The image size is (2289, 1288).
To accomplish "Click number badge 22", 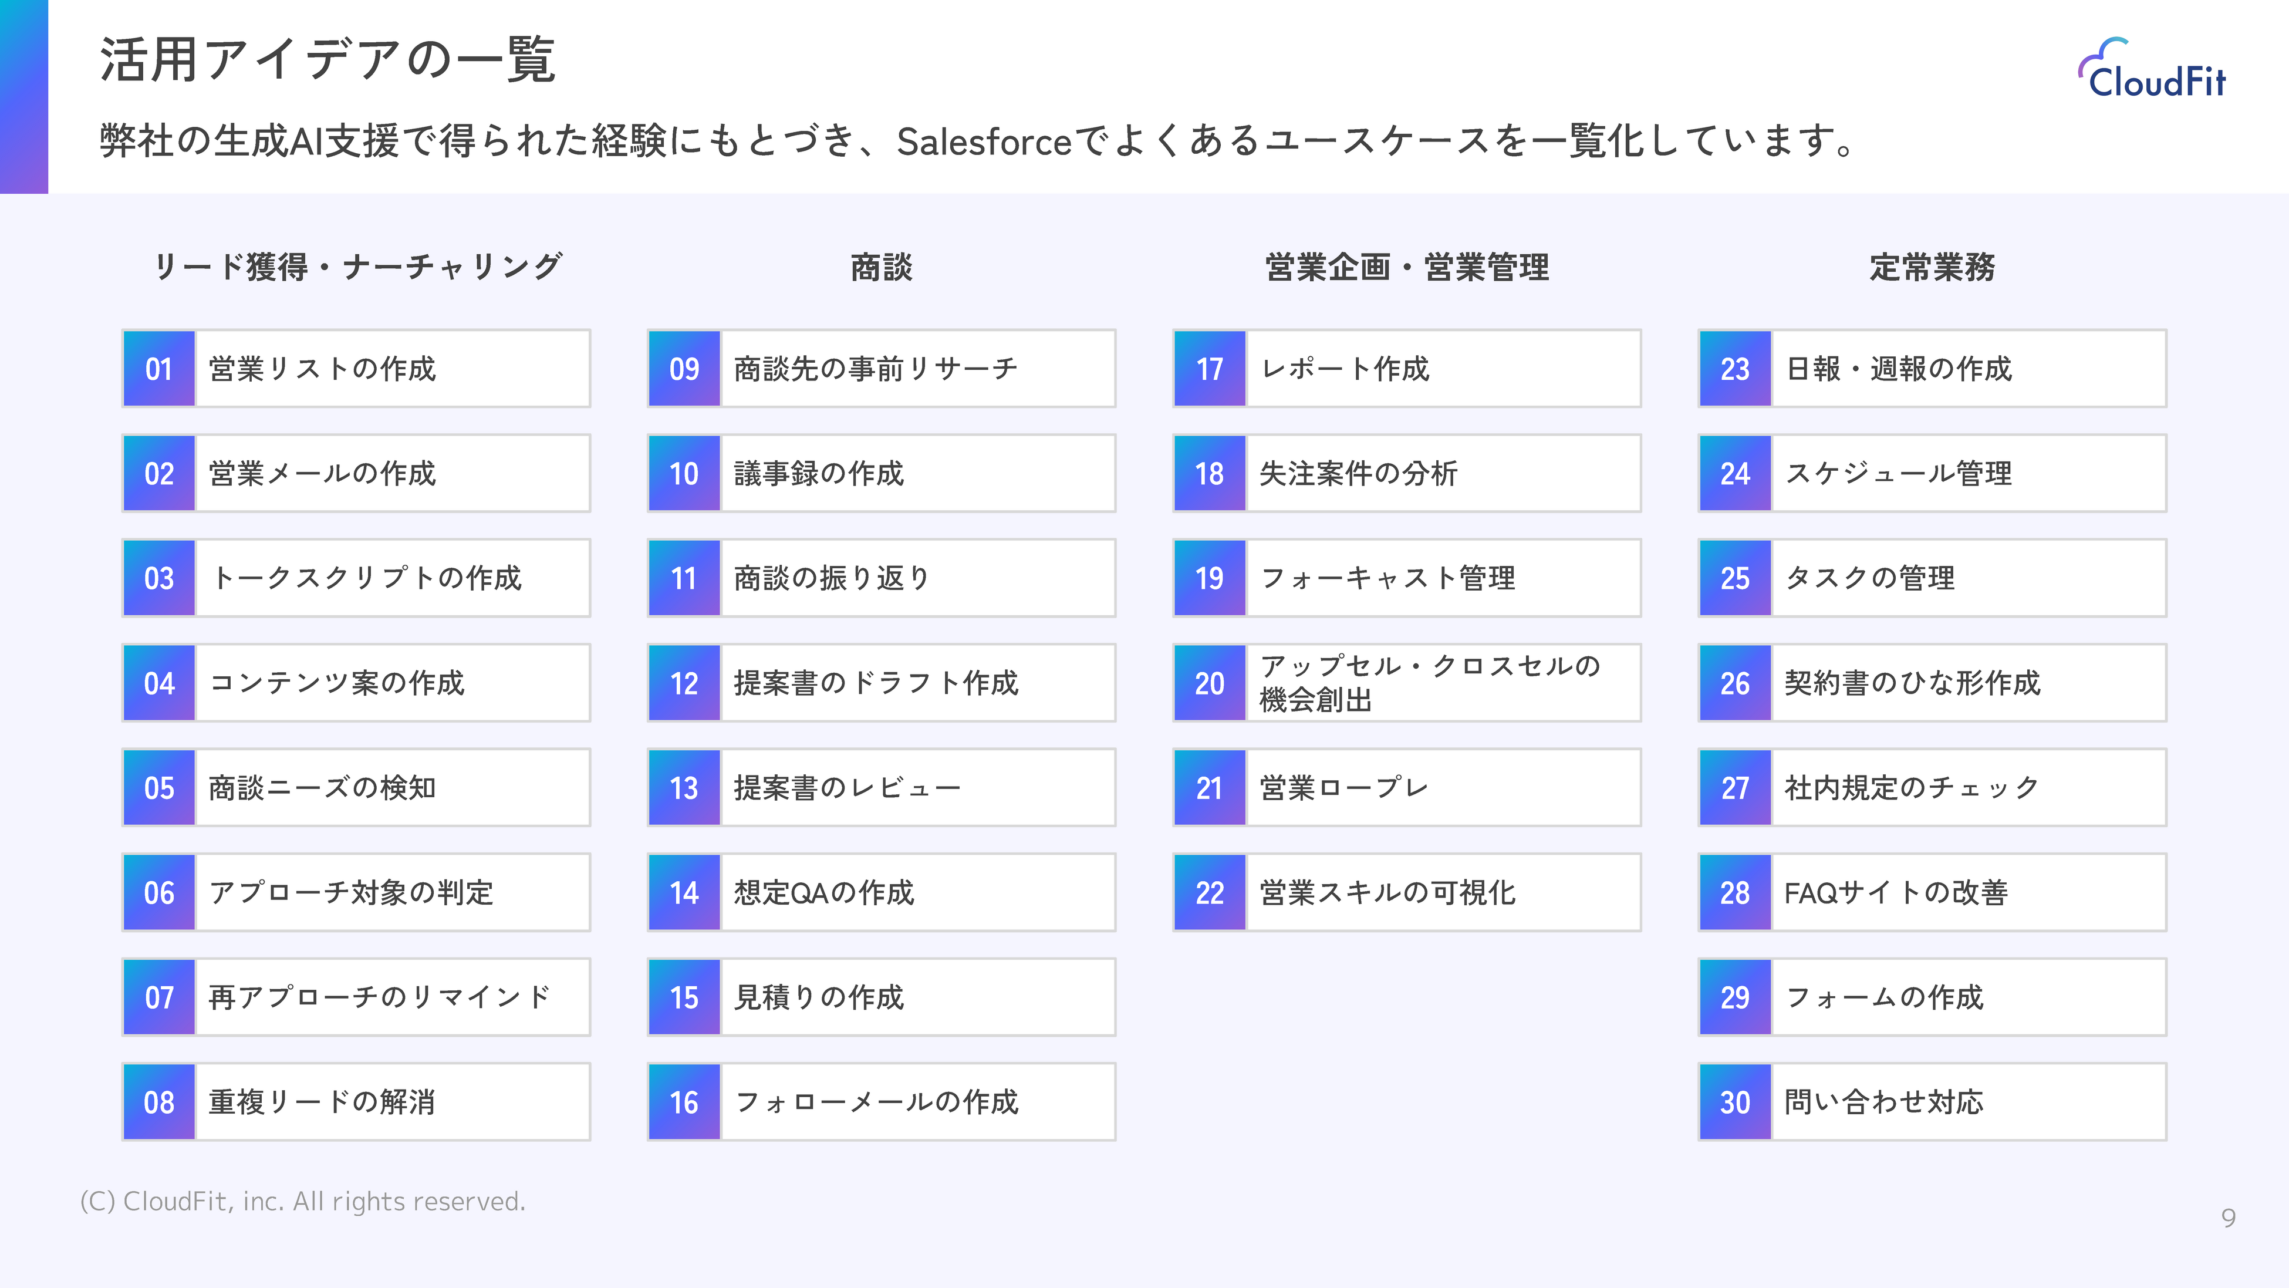I will 1210,892.
